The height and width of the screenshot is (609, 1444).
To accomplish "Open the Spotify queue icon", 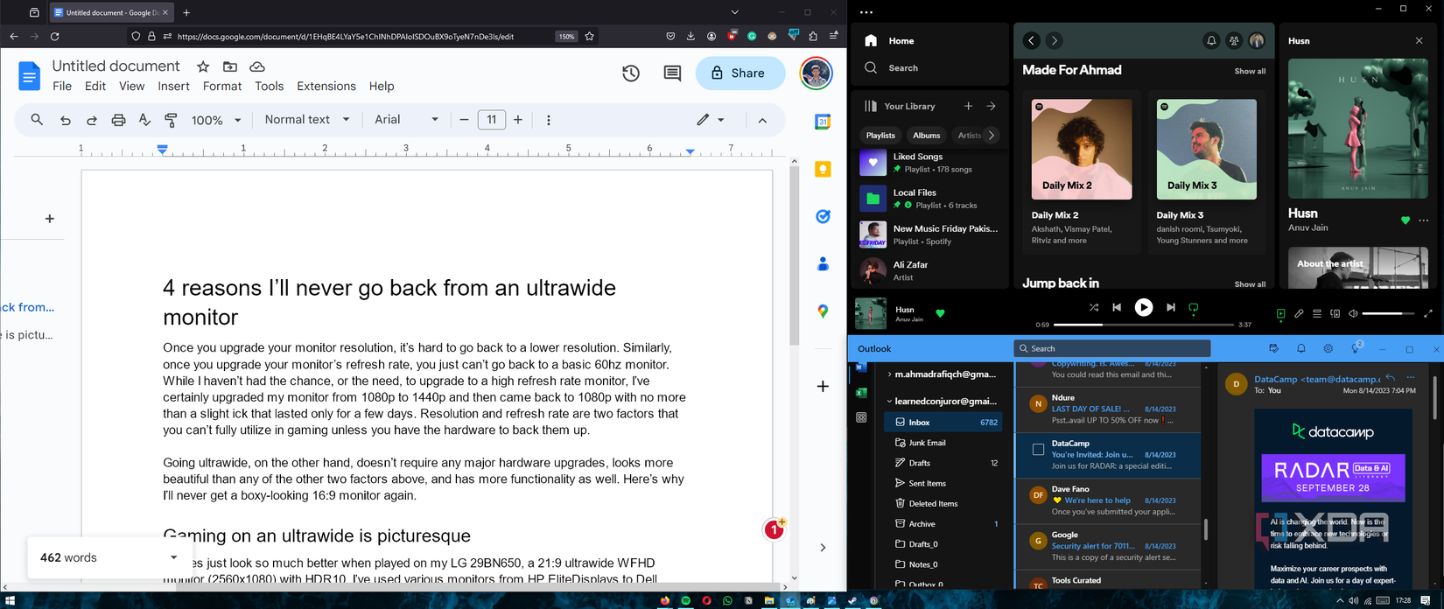I will (1316, 313).
